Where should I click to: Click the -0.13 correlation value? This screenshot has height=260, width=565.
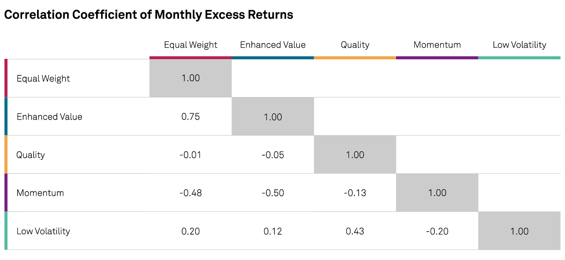355,193
